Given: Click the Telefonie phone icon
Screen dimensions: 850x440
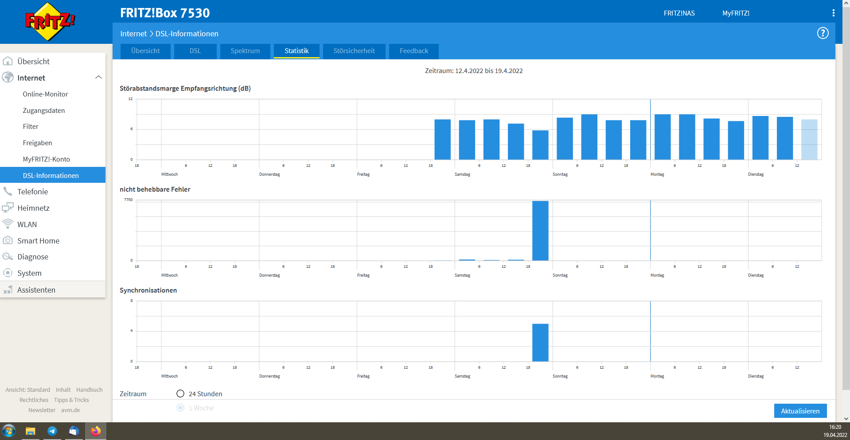Looking at the screenshot, I should 8,191.
